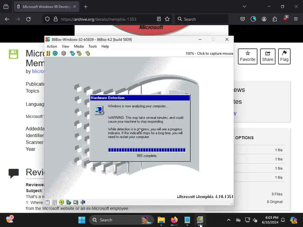Click the site padlock icon
Image resolution: width=303 pixels, height=227 pixels.
coord(56,19)
